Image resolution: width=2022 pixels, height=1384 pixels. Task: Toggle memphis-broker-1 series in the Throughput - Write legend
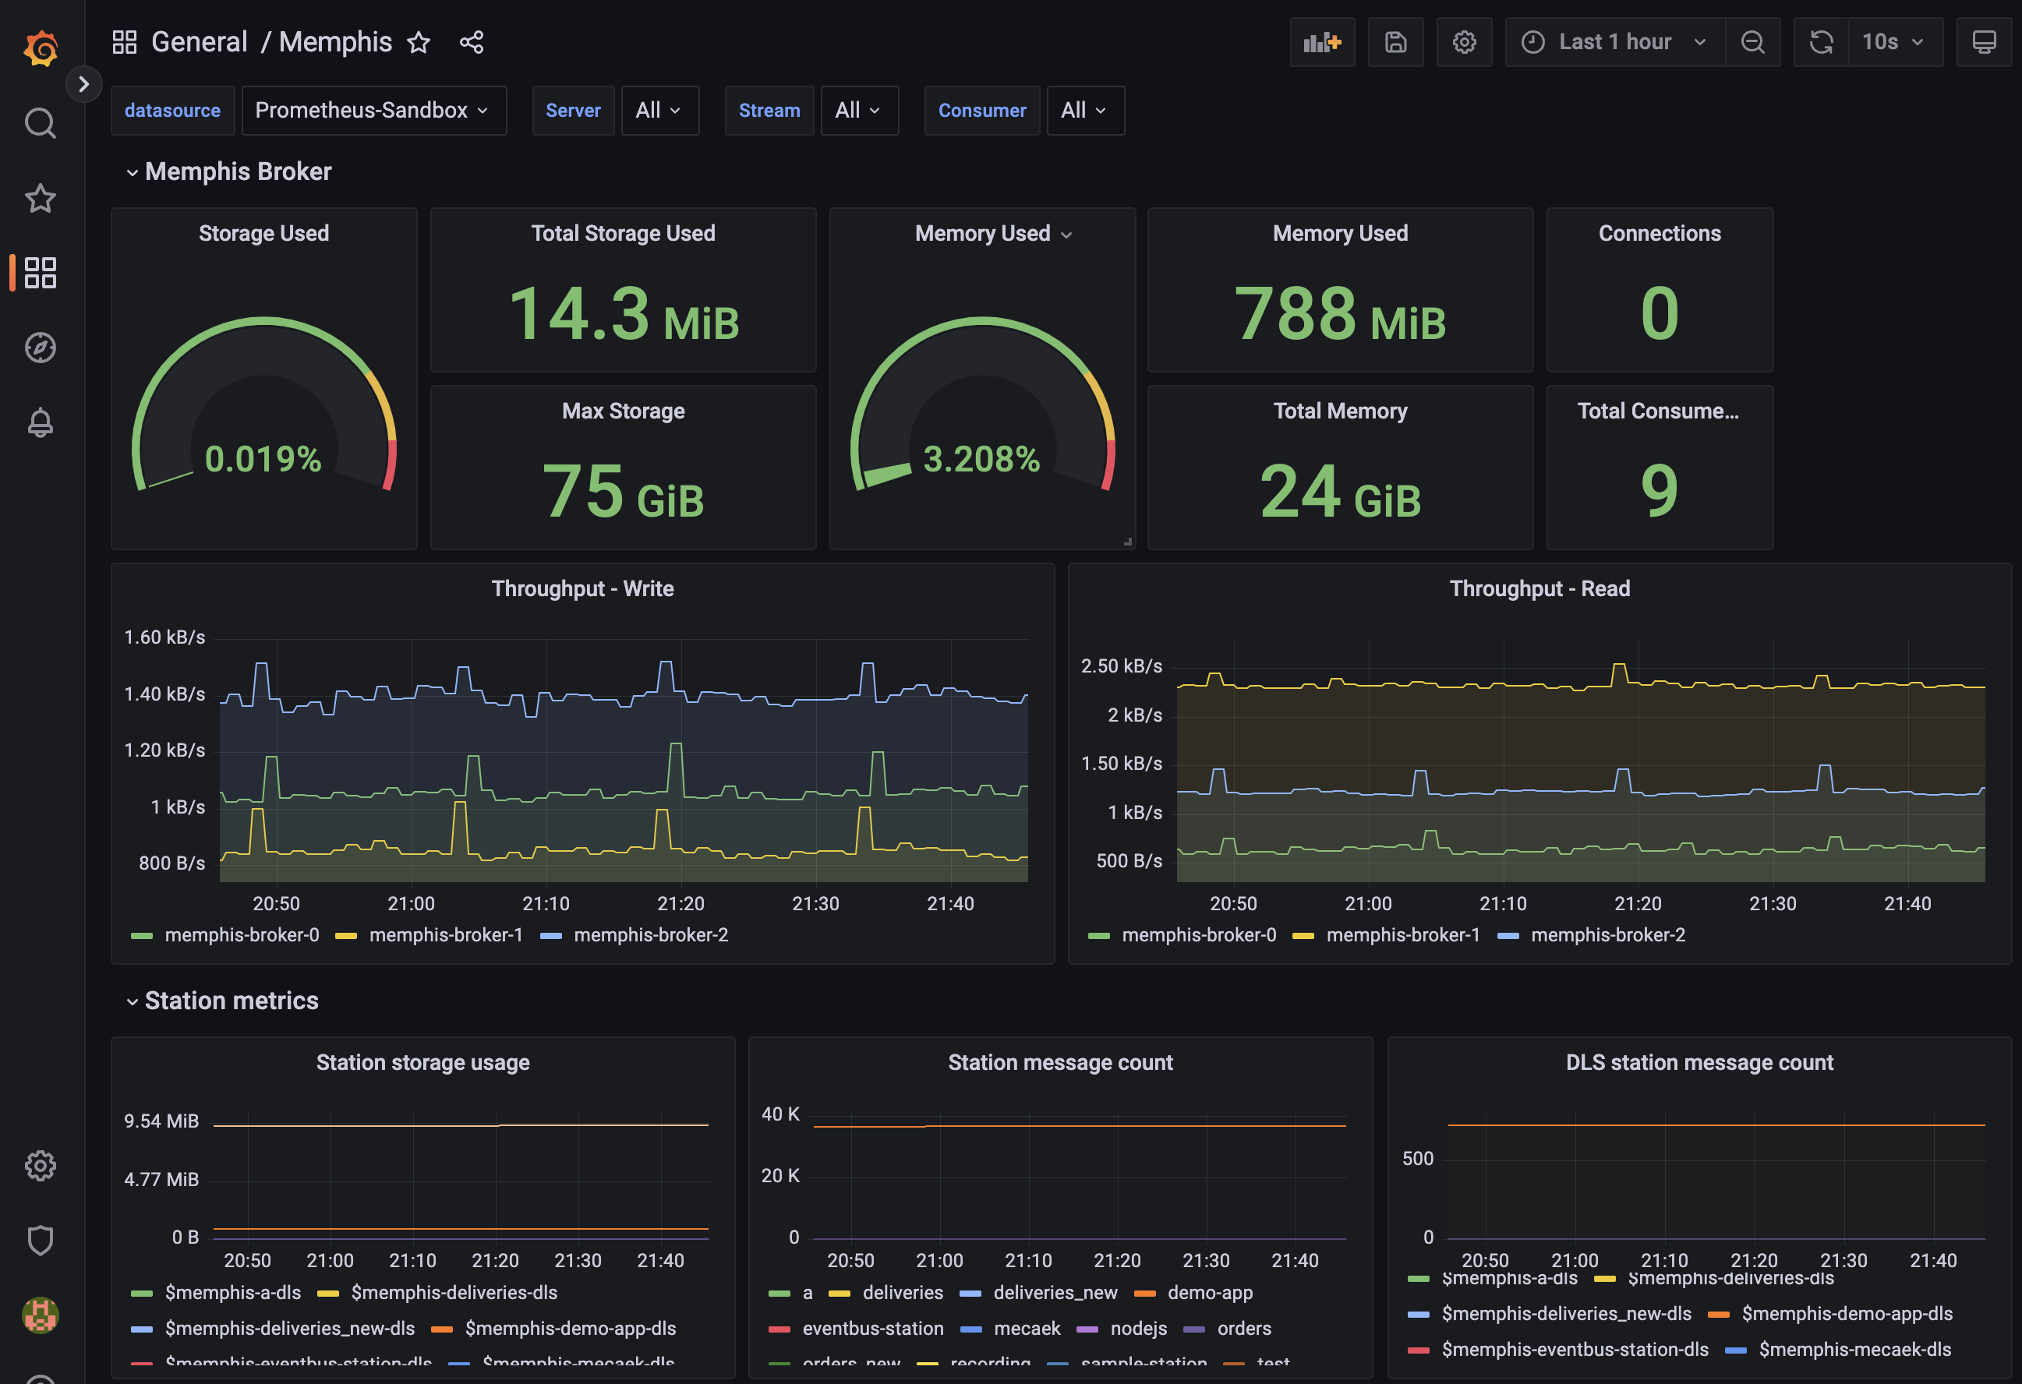[445, 935]
